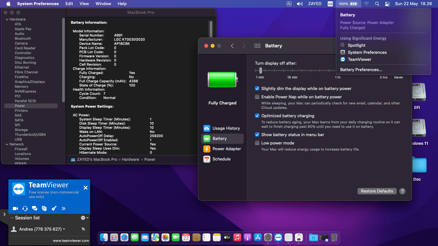
Task: Click remote control cursor icon for Andres
Action: [83, 229]
